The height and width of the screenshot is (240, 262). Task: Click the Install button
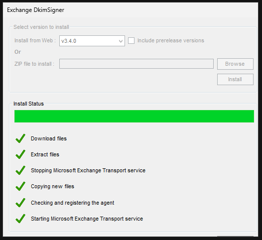tap(235, 79)
